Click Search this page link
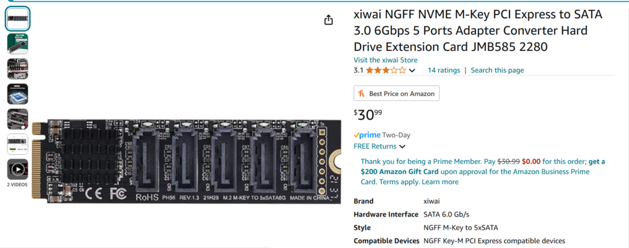Screen dimensions: 629x248 497,70
